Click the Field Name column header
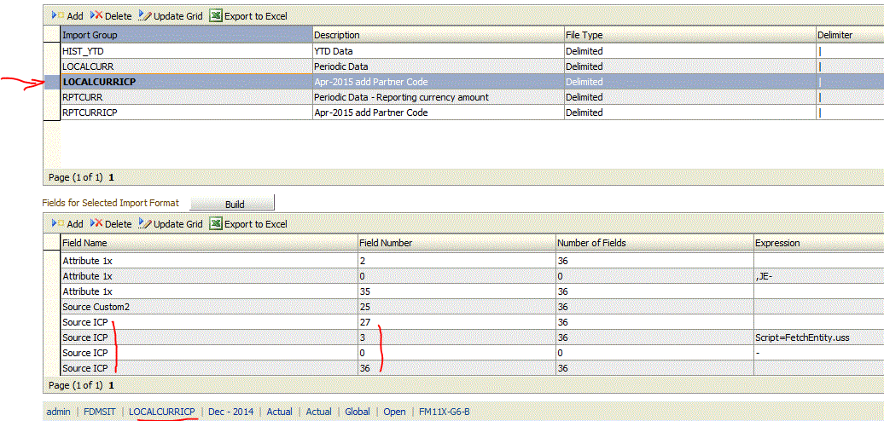 tap(209, 243)
